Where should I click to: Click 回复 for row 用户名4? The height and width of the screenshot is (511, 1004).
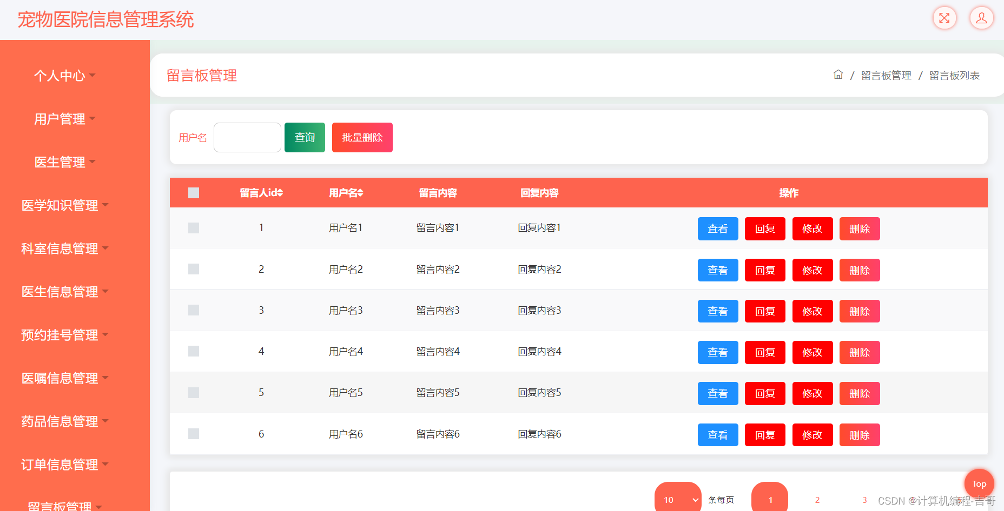click(x=765, y=352)
